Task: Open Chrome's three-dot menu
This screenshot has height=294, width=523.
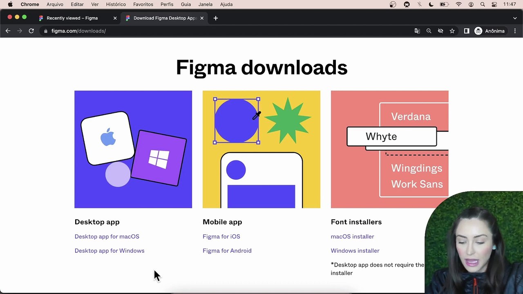Action: (515, 31)
